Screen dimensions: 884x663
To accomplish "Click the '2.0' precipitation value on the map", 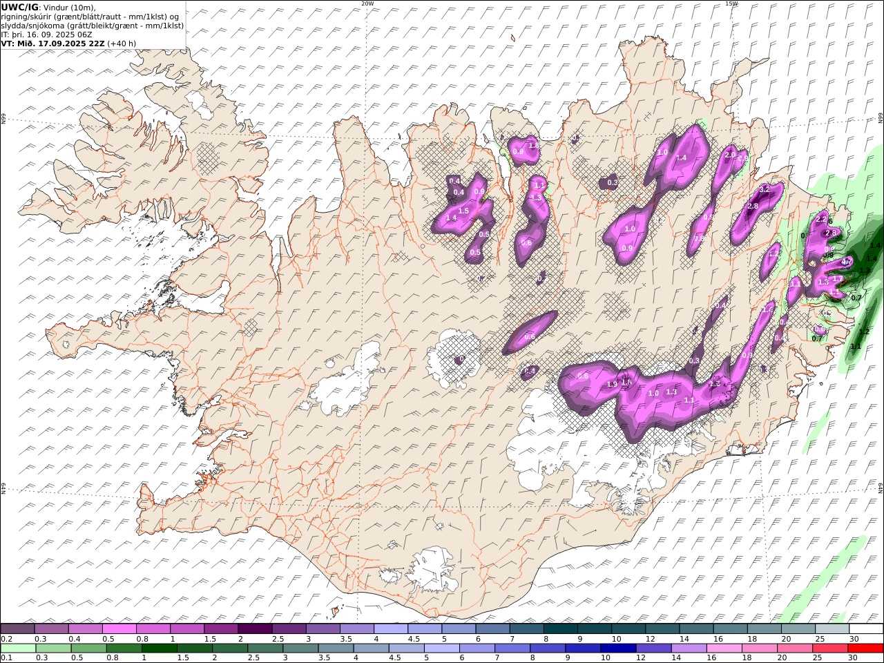I will [730, 155].
